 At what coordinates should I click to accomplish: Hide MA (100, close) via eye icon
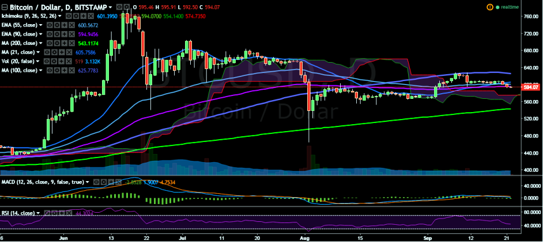point(50,71)
